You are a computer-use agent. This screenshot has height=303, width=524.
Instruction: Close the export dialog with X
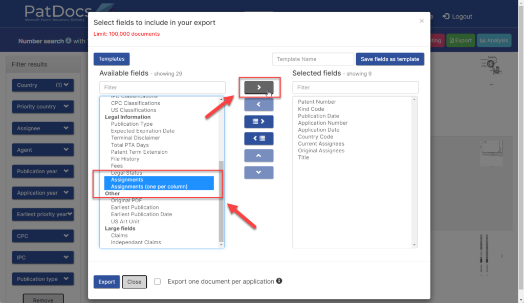point(422,21)
